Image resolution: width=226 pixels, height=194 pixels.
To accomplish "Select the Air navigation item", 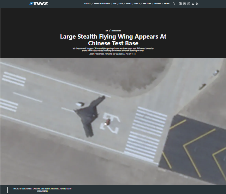I will pos(114,4).
